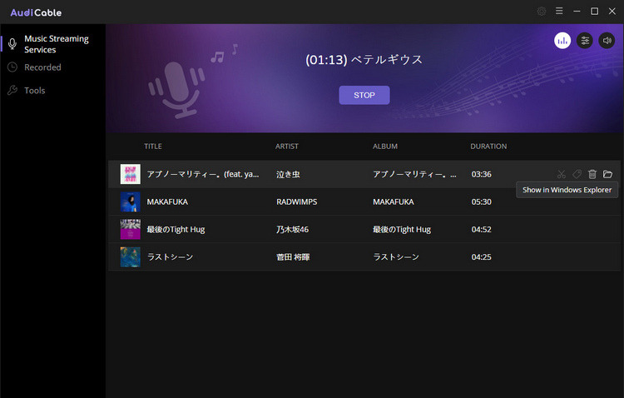
Task: Click the ALBUM column header
Action: (385, 147)
